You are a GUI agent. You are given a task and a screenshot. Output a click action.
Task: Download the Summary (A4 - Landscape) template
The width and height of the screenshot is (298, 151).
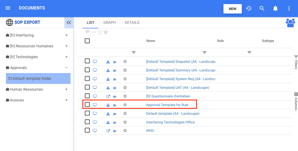(108, 70)
